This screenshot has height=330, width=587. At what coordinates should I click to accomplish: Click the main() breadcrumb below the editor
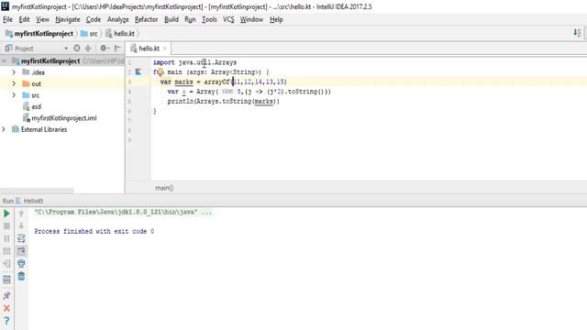click(164, 188)
